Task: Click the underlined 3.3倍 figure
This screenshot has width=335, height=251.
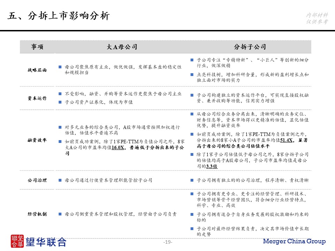Action: 212,166
